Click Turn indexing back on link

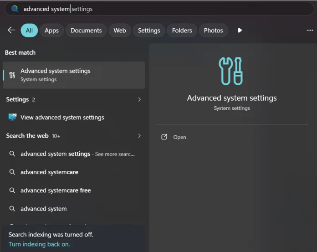[39, 244]
